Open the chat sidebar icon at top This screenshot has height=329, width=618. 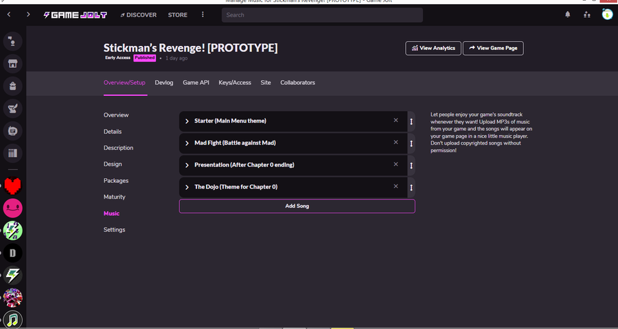12,41
